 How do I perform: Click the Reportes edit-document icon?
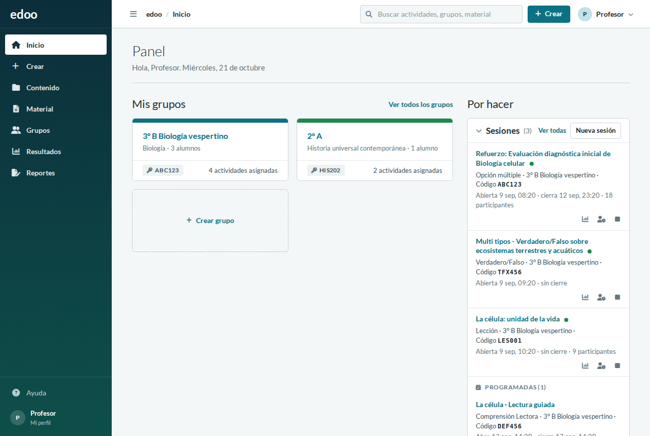point(16,173)
